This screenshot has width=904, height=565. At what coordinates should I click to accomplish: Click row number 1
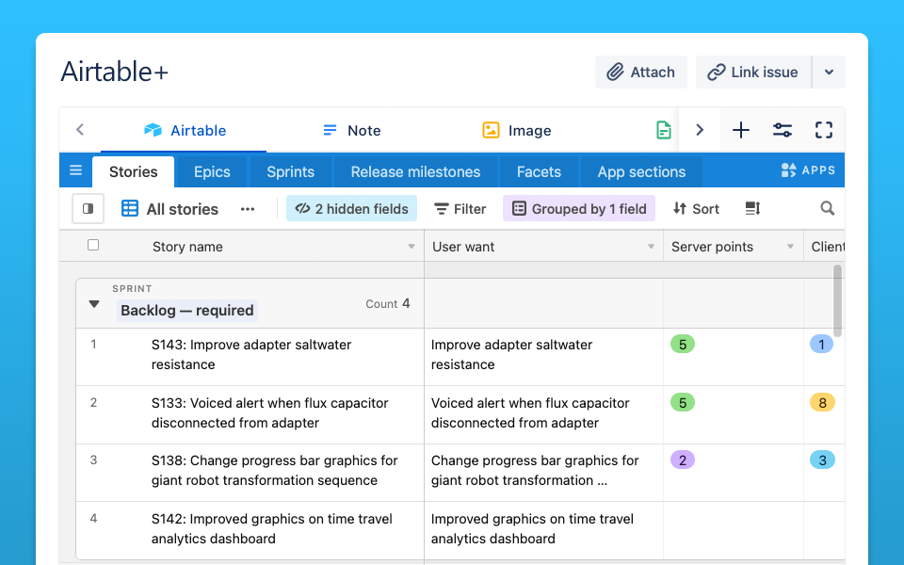tap(93, 345)
